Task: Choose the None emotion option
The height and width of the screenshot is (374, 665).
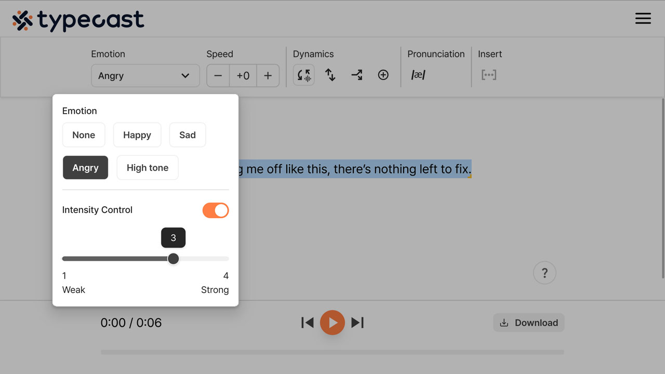Action: tap(84, 135)
